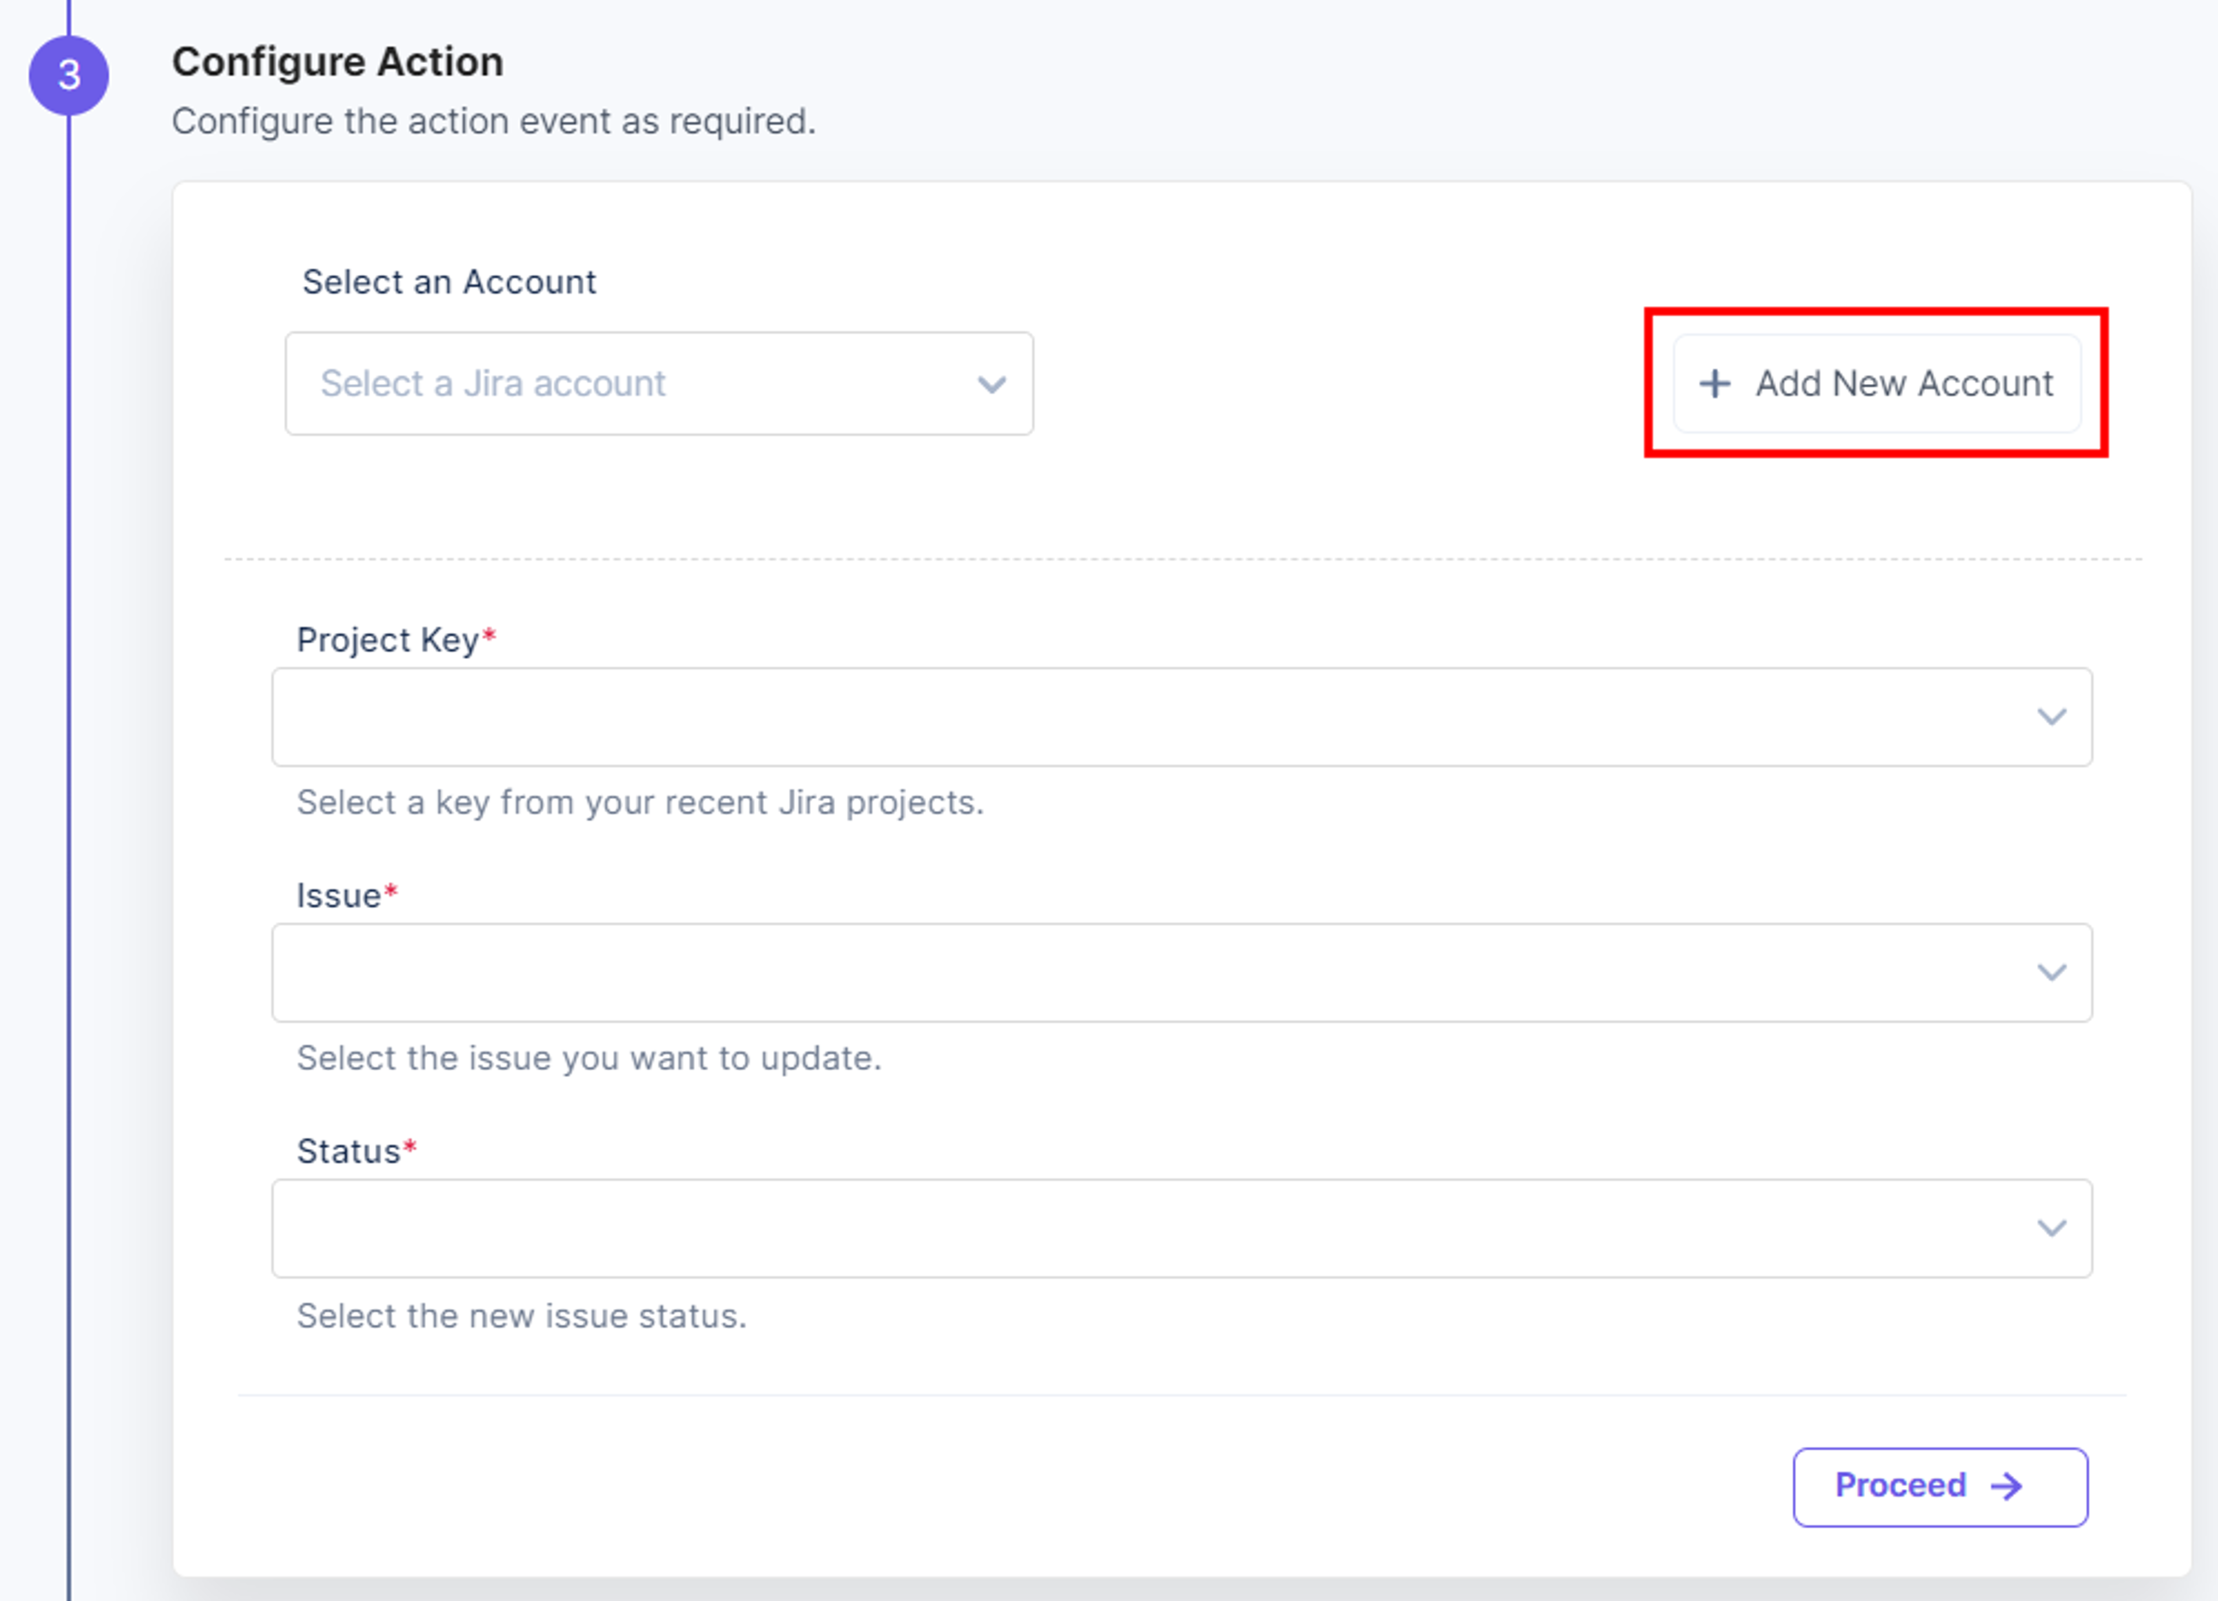The image size is (2218, 1601).
Task: Click the step 3 circle indicator
Action: [x=69, y=75]
